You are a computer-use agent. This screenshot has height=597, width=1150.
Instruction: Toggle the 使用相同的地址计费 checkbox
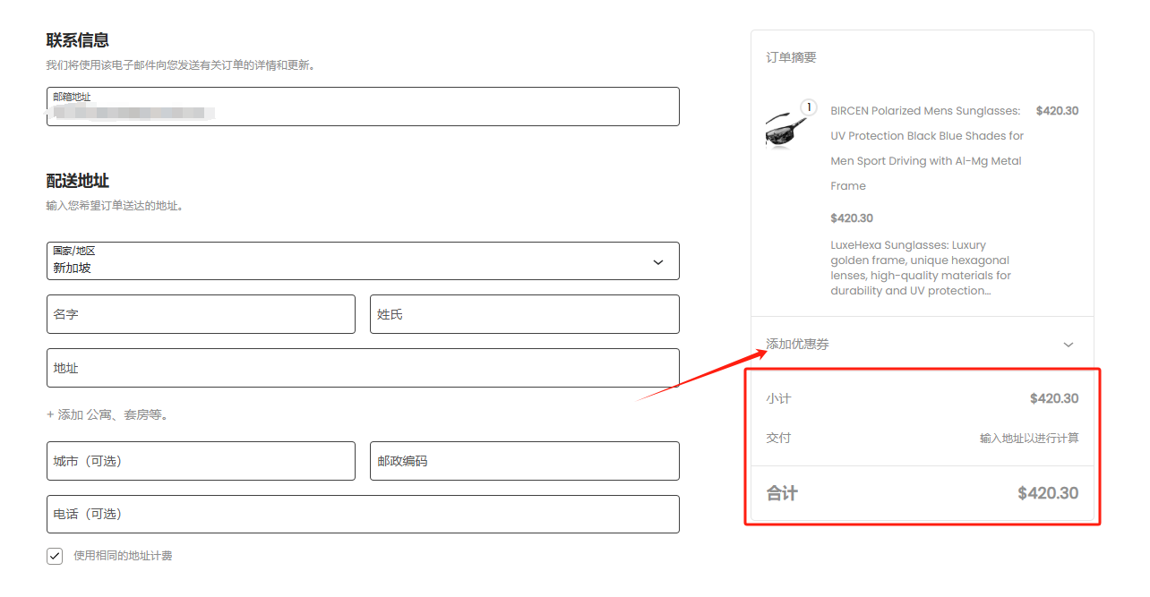(x=56, y=556)
